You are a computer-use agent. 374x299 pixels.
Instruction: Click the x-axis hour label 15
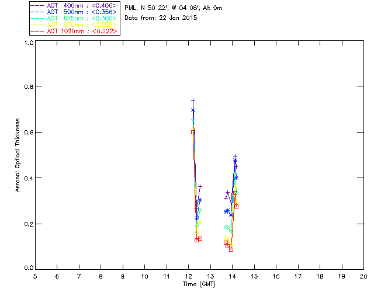(x=254, y=276)
